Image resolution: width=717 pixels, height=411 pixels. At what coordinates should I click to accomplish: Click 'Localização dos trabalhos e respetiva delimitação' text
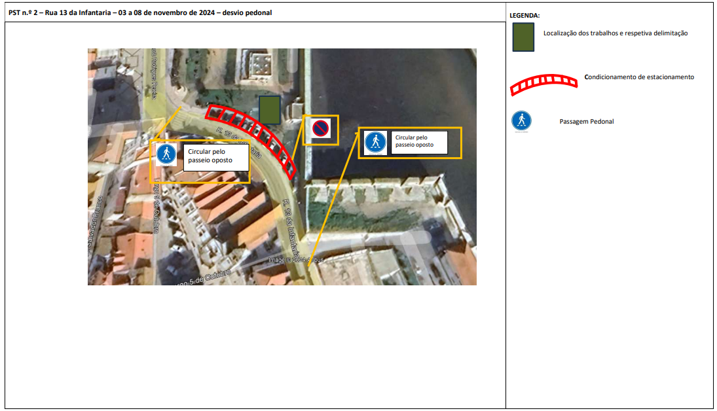coord(615,33)
